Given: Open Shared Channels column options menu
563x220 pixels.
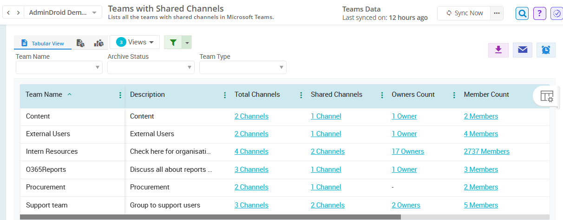Looking at the screenshot, I should tap(382, 95).
